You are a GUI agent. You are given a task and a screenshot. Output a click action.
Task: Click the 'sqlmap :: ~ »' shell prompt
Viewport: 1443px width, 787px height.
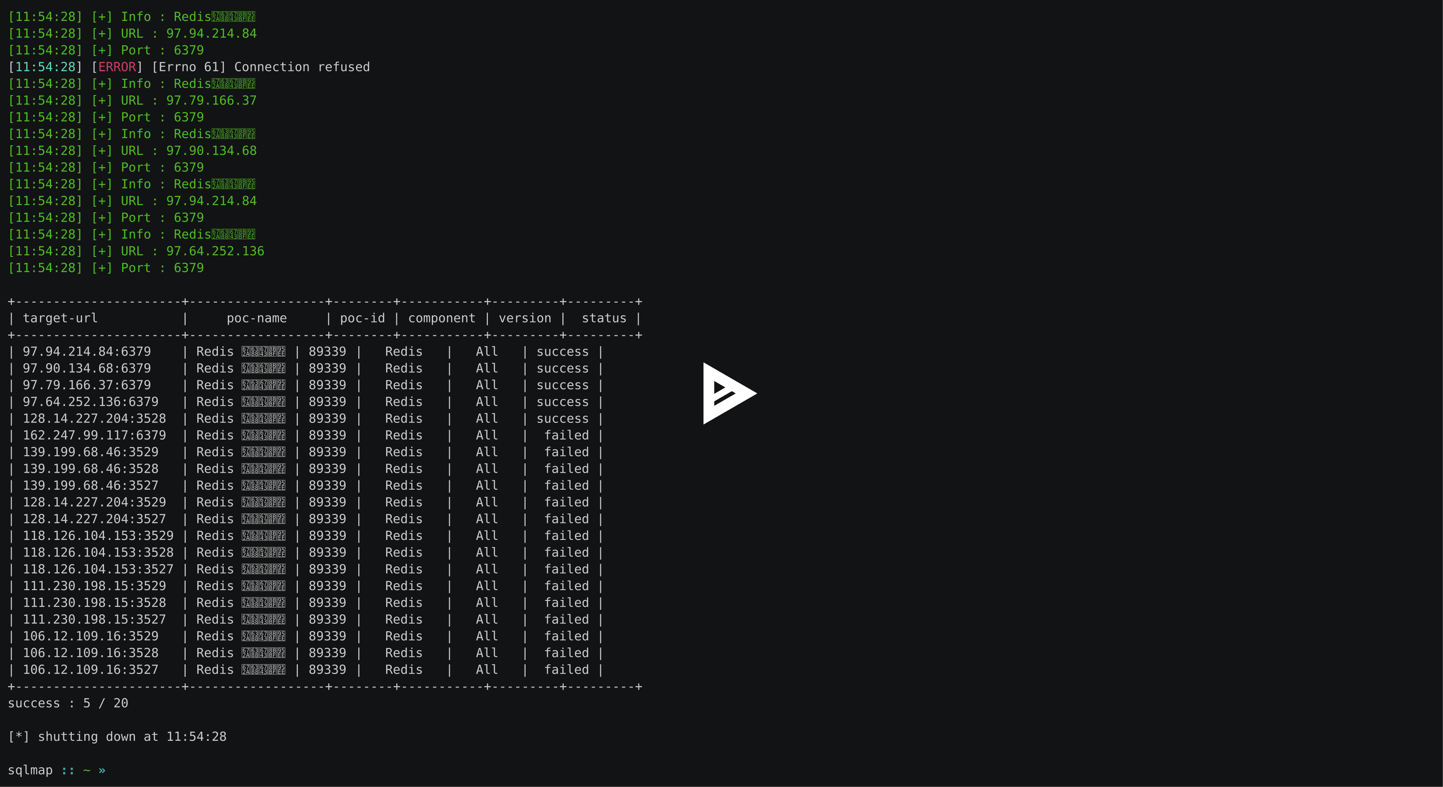[x=57, y=770]
